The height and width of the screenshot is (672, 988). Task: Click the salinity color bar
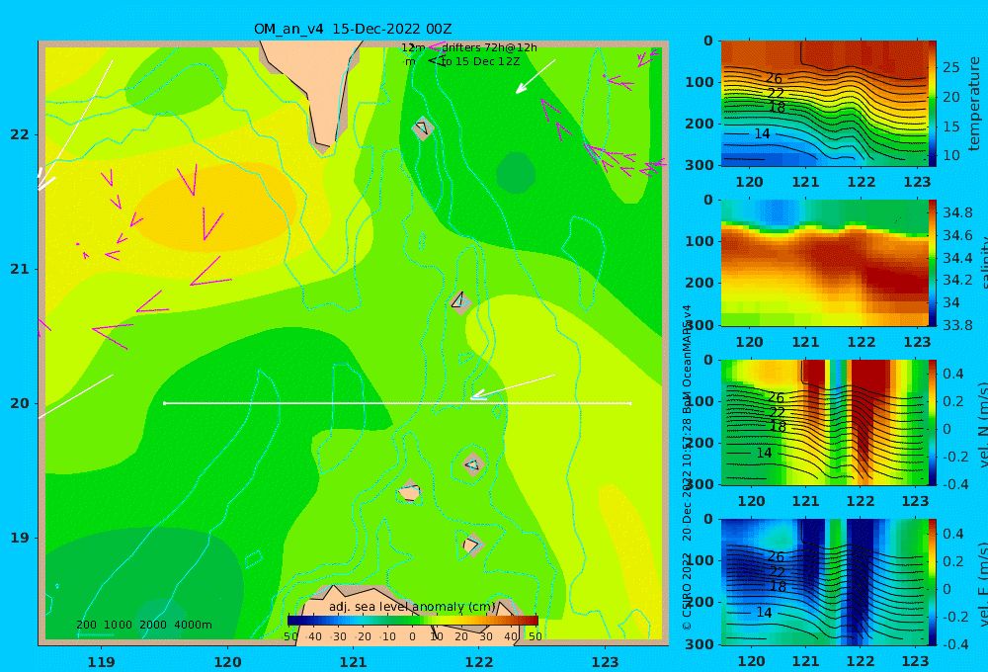[x=933, y=263]
